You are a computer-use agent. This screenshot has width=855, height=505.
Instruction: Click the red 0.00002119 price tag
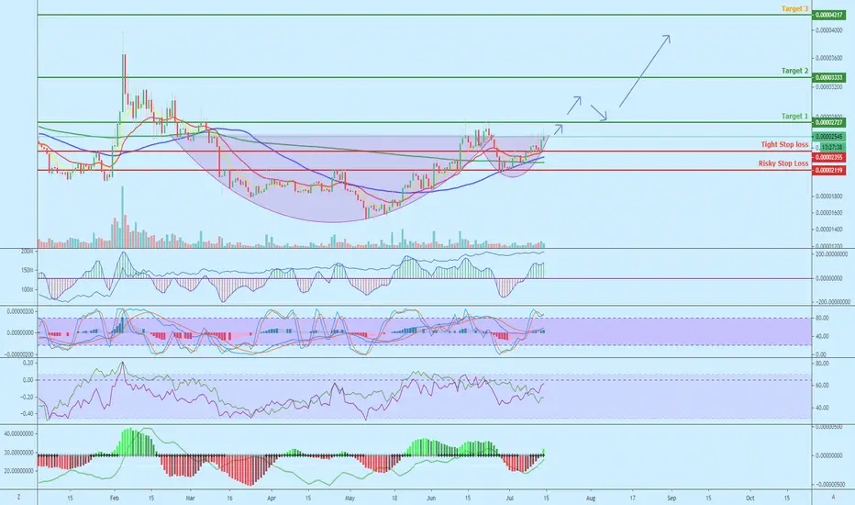tap(828, 171)
